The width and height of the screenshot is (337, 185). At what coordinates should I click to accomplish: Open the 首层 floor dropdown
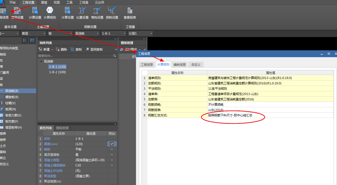(x=34, y=34)
